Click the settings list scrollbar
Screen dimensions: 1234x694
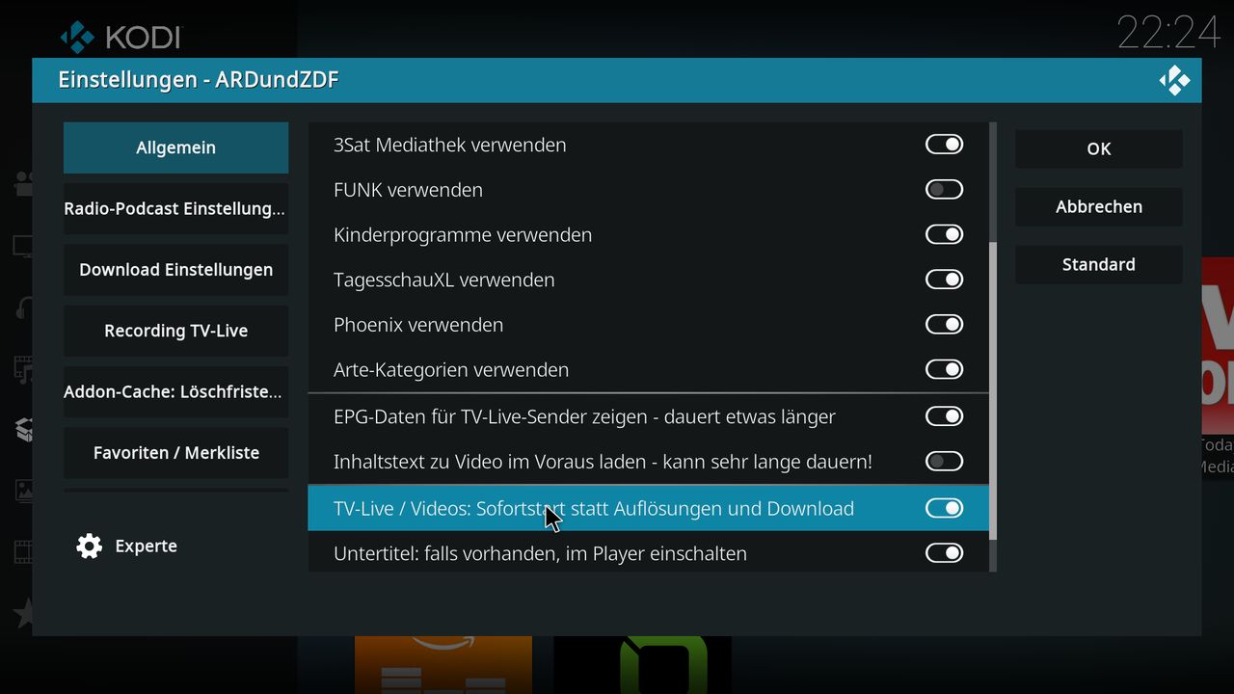click(x=993, y=390)
